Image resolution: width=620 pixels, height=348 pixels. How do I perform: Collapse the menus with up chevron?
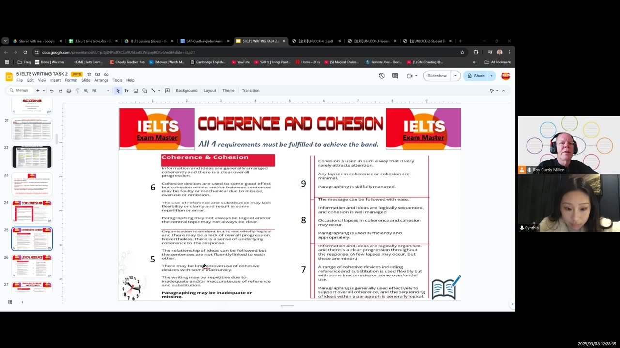click(503, 91)
